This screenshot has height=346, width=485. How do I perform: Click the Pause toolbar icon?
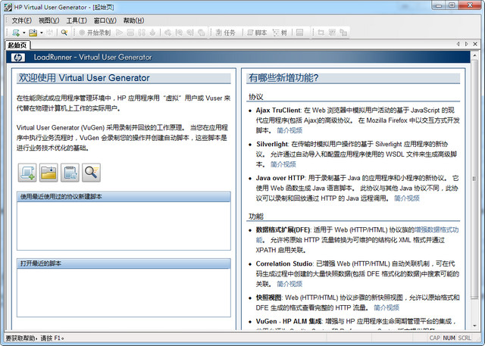point(142,33)
